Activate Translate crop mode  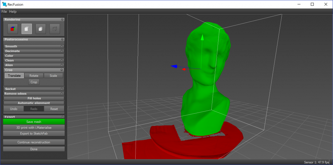(14, 76)
